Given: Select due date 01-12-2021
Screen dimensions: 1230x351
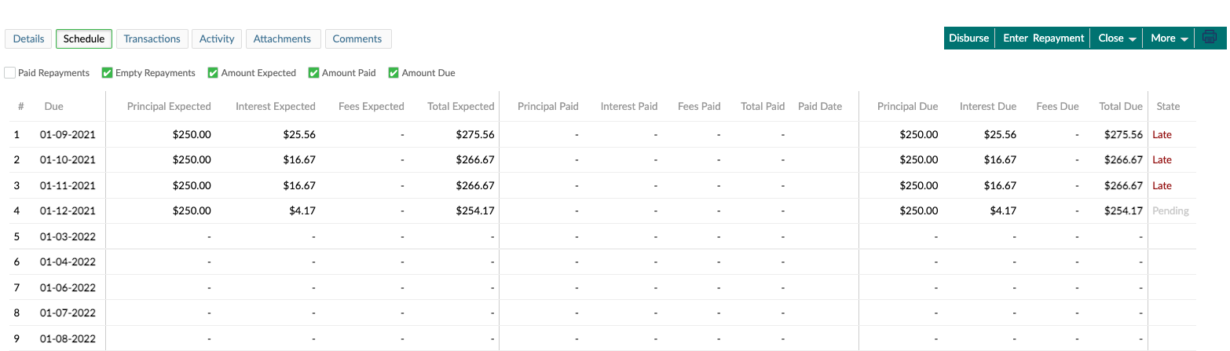Looking at the screenshot, I should pos(68,210).
